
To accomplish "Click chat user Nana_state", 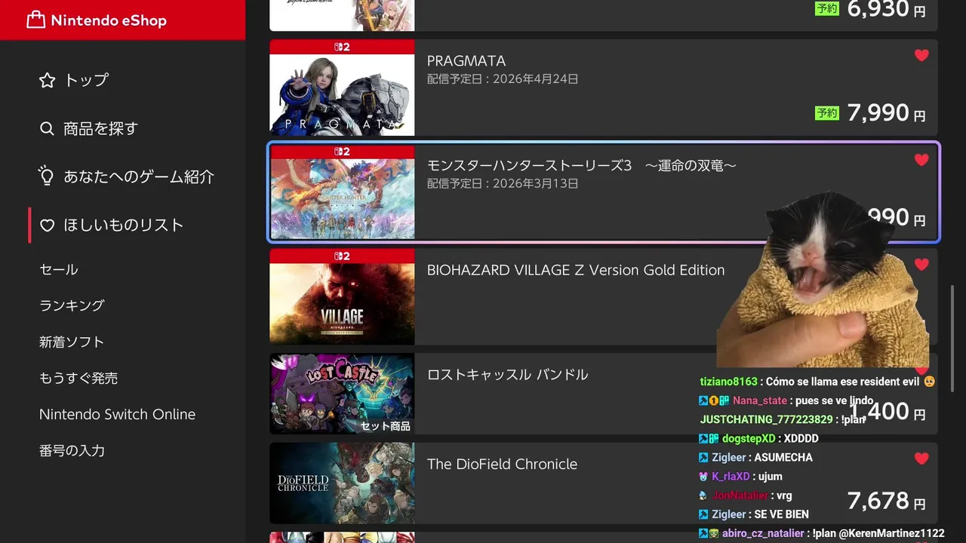I will click(x=760, y=400).
